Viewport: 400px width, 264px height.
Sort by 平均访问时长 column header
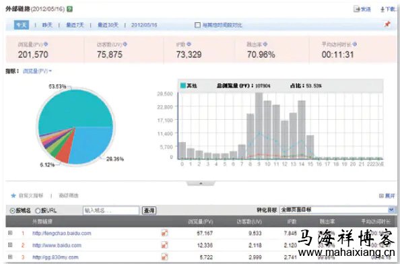376,222
